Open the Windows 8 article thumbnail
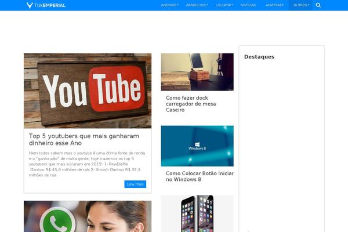Screen dimensions: 348x232 click(197, 146)
